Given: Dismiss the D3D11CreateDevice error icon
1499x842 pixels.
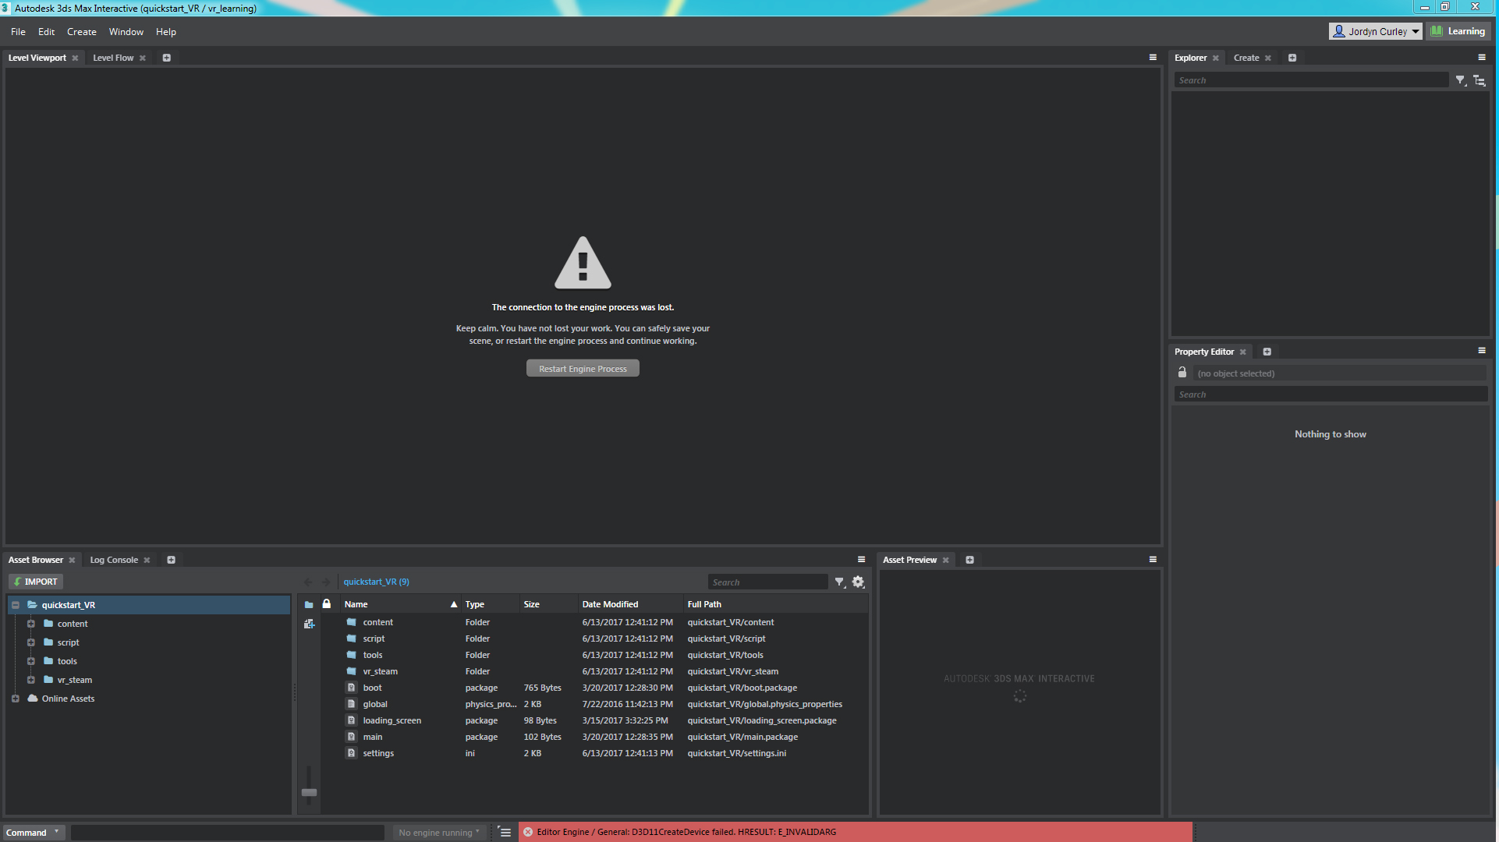Looking at the screenshot, I should click(528, 833).
